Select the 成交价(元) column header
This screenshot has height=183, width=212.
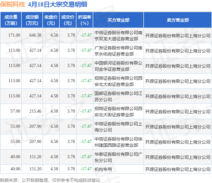68,20
